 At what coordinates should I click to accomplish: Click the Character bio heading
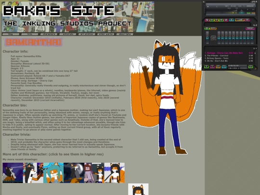tap(14, 105)
